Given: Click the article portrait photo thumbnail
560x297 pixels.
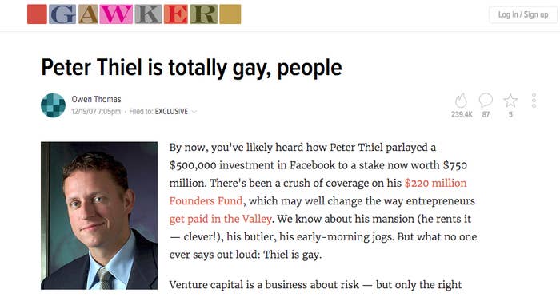Looking at the screenshot, I should 99,216.
